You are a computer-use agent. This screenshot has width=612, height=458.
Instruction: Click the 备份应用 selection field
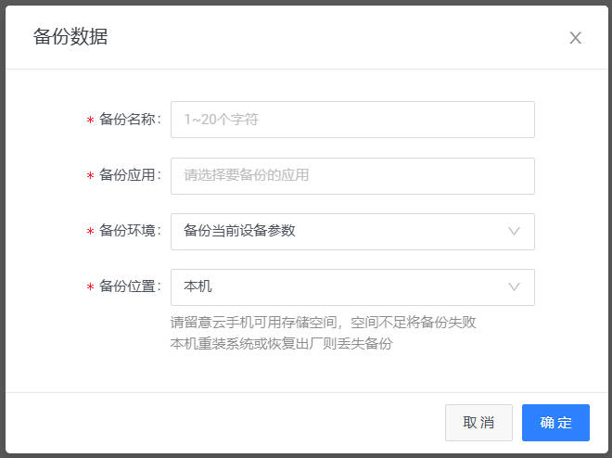(352, 175)
